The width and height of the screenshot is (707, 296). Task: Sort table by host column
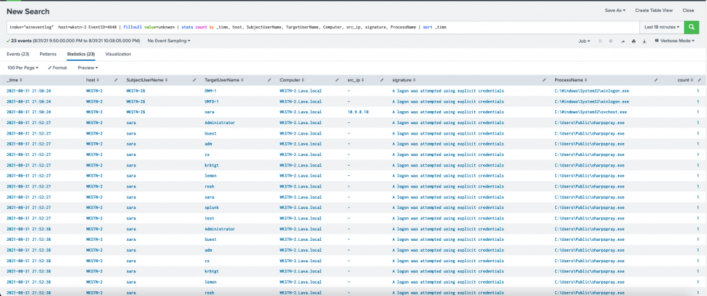pos(92,80)
